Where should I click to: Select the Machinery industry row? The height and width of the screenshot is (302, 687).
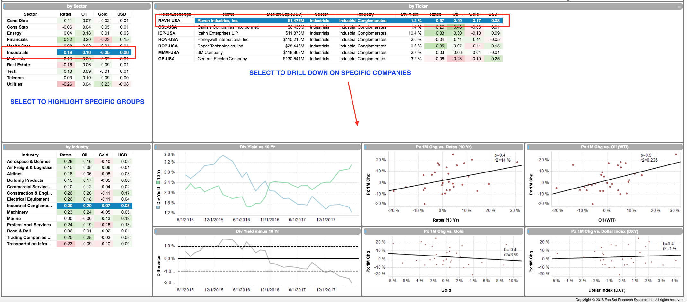pos(68,212)
